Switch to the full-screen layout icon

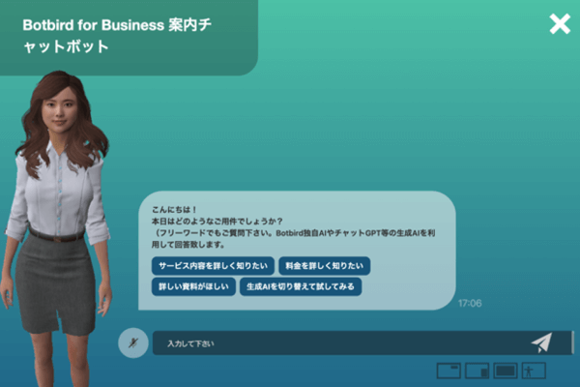[506, 371]
